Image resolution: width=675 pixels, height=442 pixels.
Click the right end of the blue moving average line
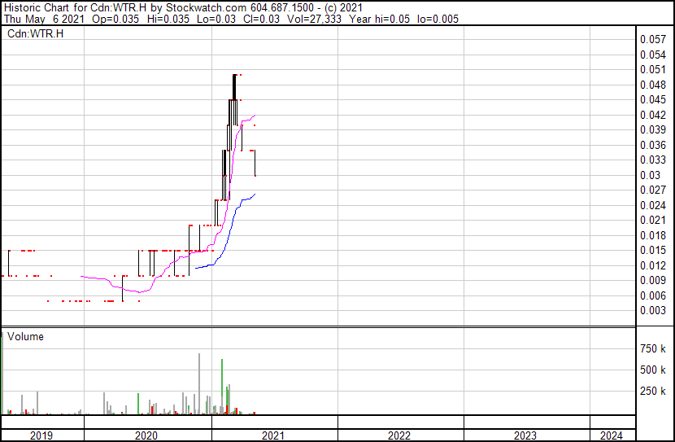pos(255,195)
